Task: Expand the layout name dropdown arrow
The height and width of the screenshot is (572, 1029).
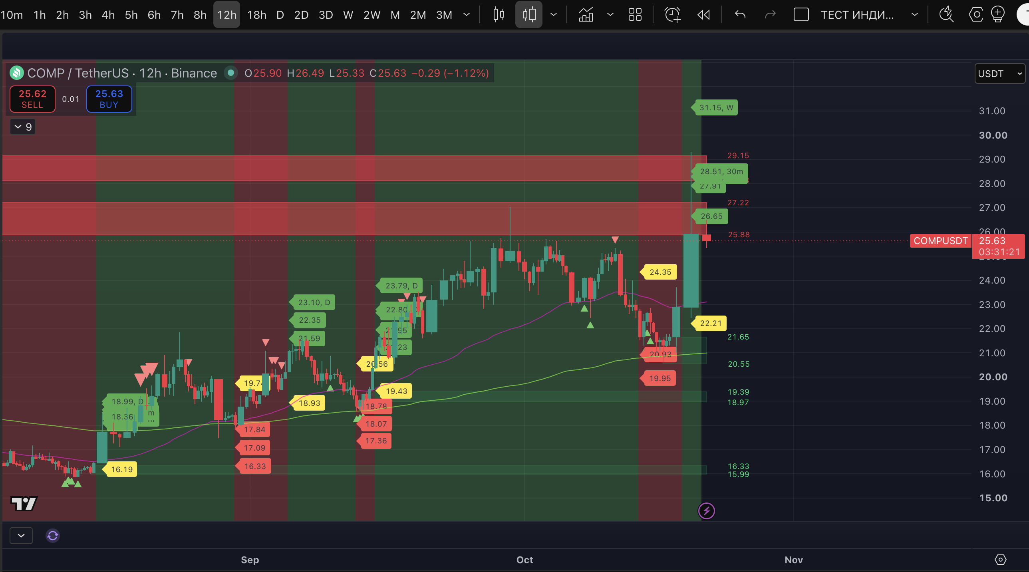Action: pyautogui.click(x=914, y=15)
